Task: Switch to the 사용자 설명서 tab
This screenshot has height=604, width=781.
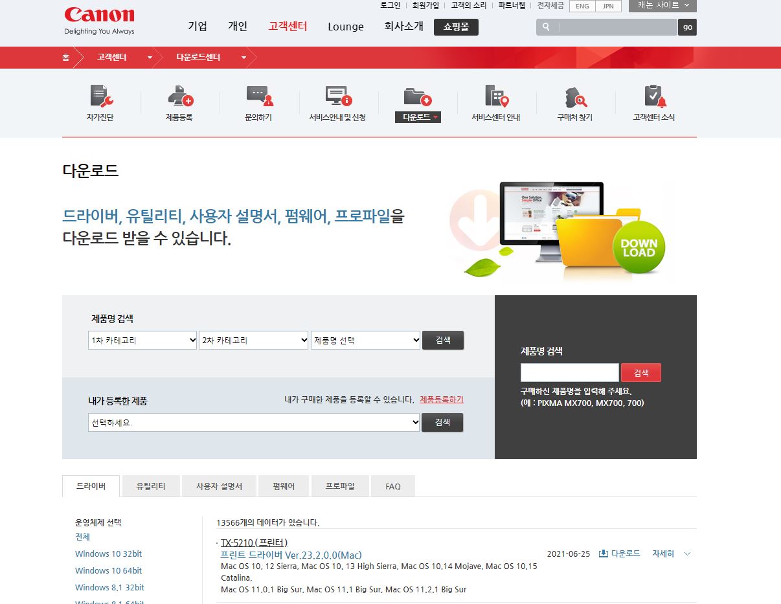Action: pyautogui.click(x=219, y=486)
